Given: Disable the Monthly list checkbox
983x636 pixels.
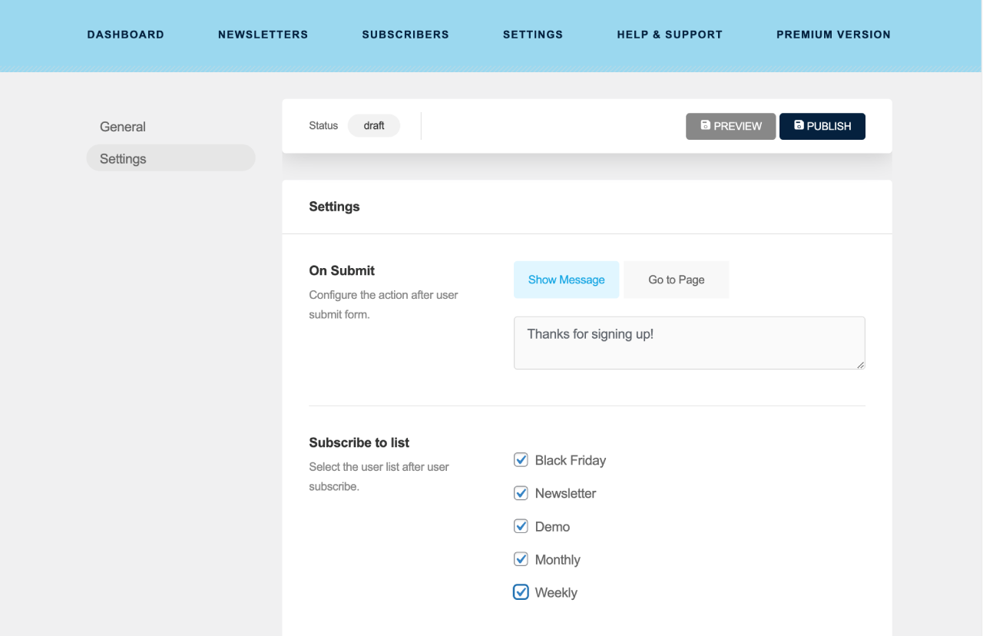Looking at the screenshot, I should 521,559.
